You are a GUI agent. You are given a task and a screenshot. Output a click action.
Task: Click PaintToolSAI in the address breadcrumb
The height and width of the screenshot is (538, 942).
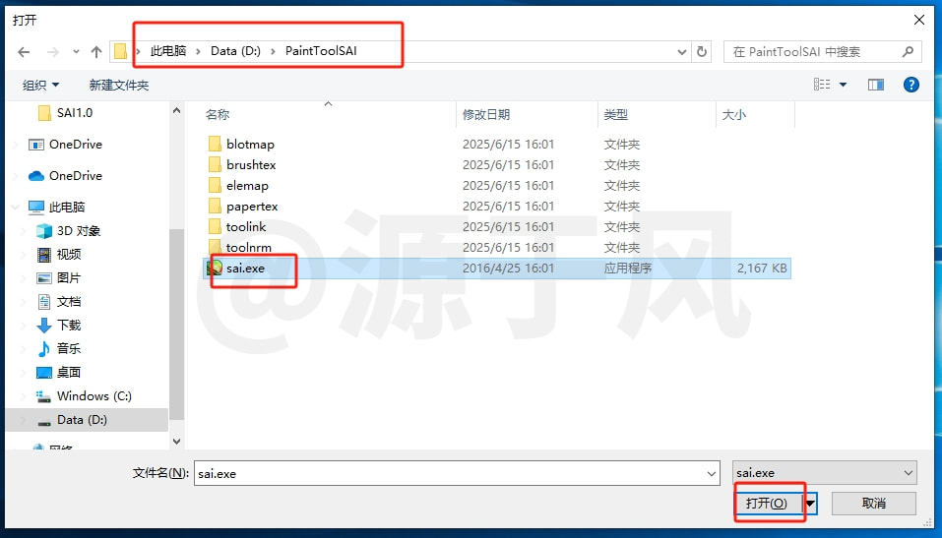click(321, 51)
